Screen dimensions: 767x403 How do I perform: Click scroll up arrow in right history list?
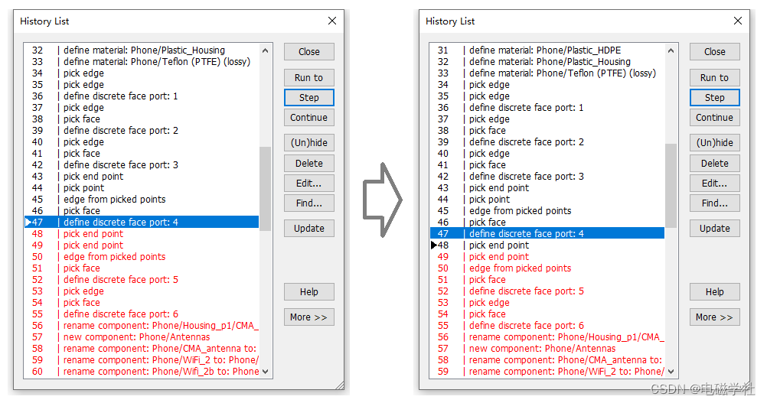[671, 50]
